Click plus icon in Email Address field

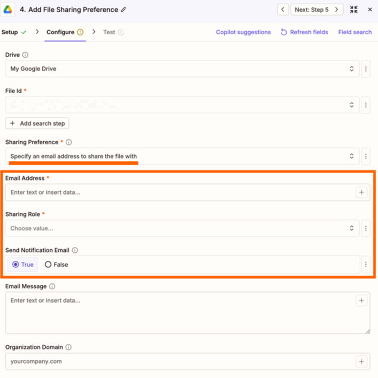tap(361, 192)
